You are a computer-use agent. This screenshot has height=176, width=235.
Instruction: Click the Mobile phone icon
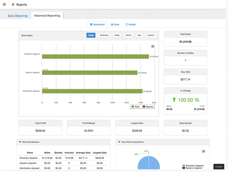(x=127, y=24)
